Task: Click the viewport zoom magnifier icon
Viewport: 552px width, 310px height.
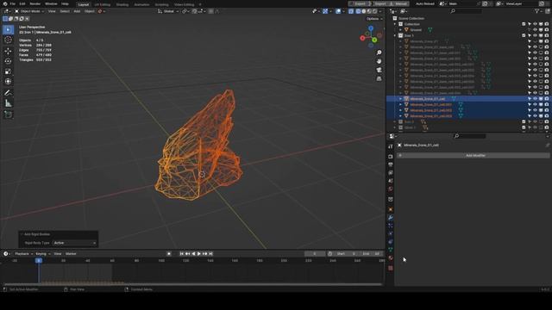Action: [379, 53]
